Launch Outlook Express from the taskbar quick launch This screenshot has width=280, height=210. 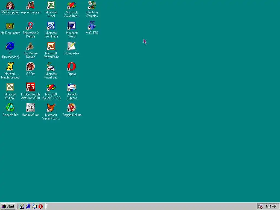pyautogui.click(x=34, y=206)
